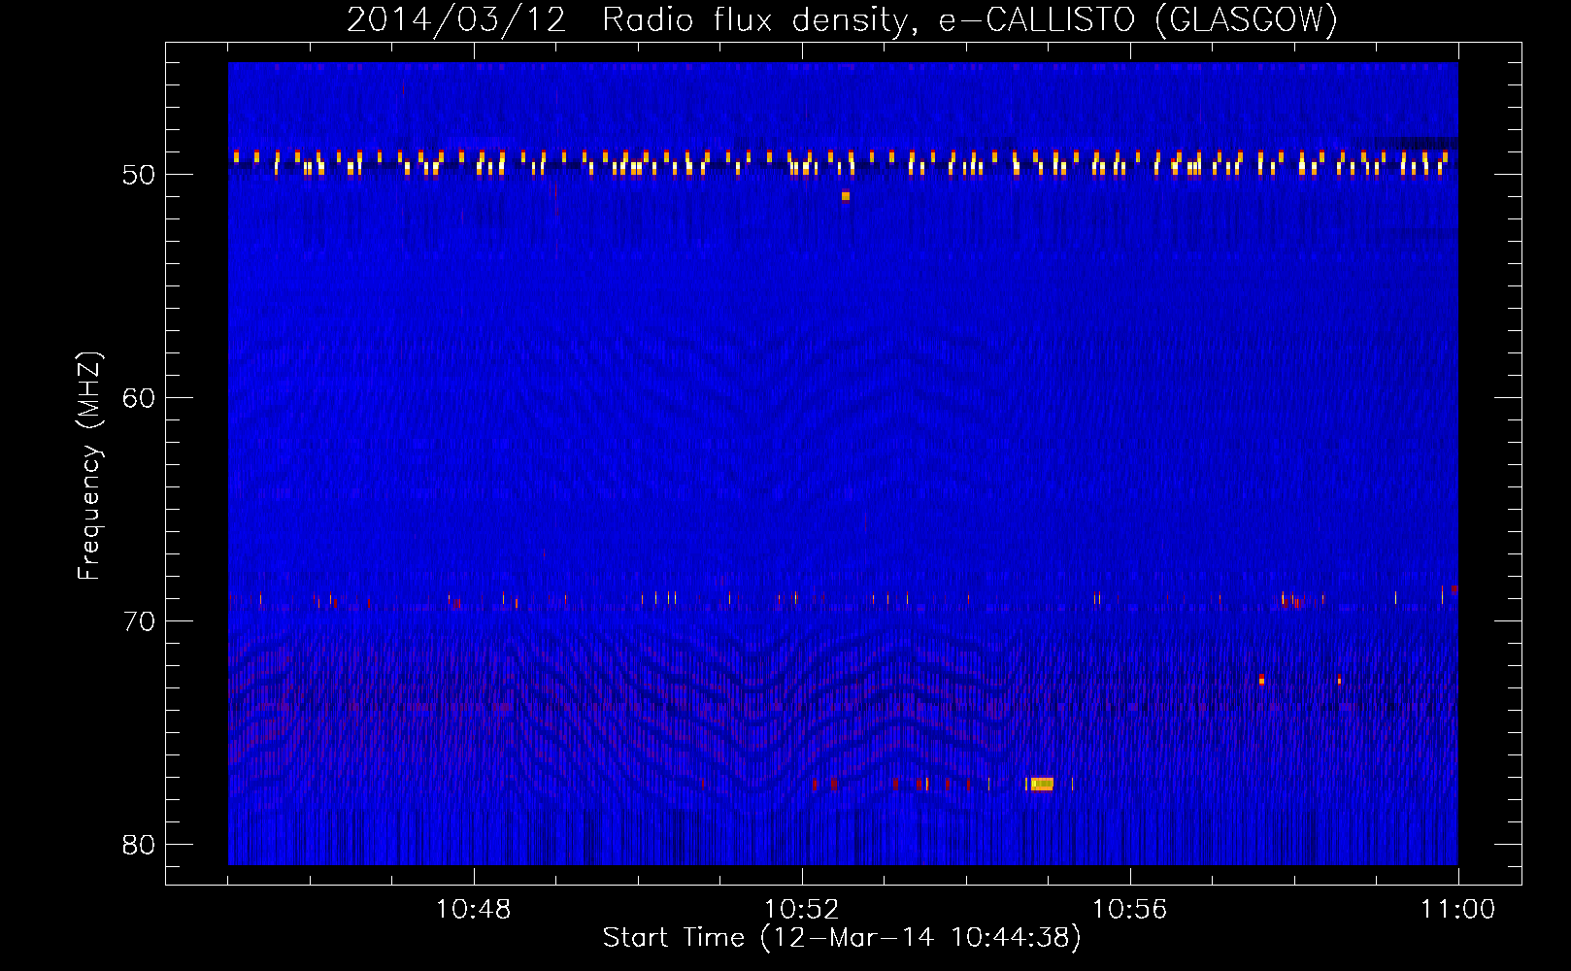Click the 10:52 time tick label

click(x=801, y=910)
